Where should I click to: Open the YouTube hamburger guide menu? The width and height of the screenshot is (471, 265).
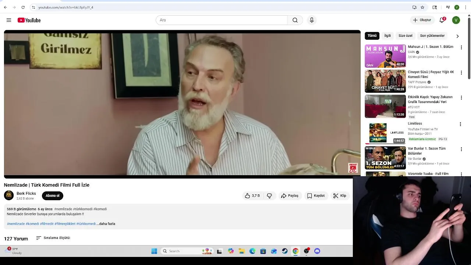click(9, 20)
